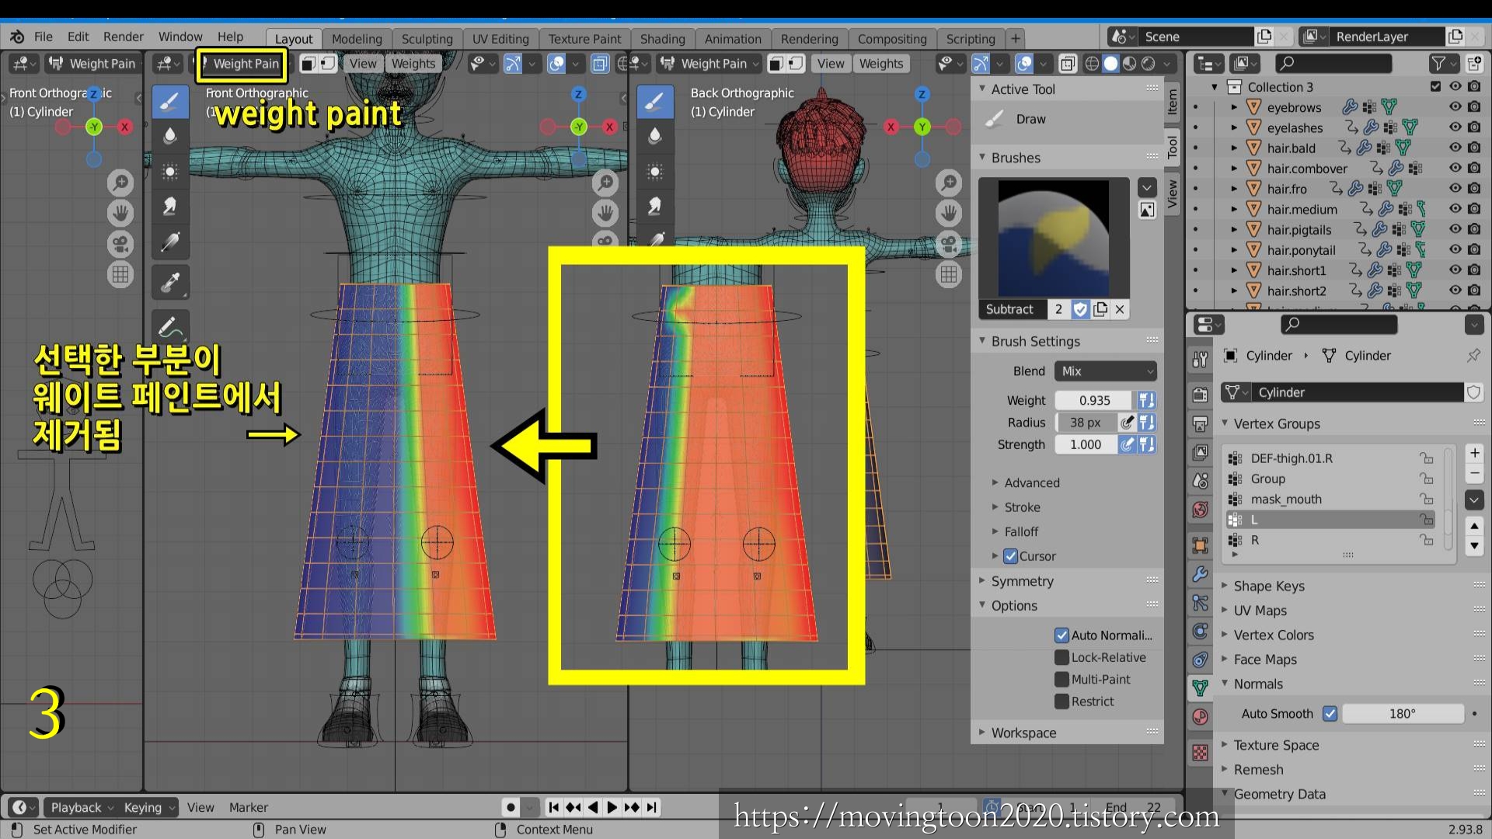Hide the hair.bald object in the outliner
The height and width of the screenshot is (839, 1492).
[1455, 148]
